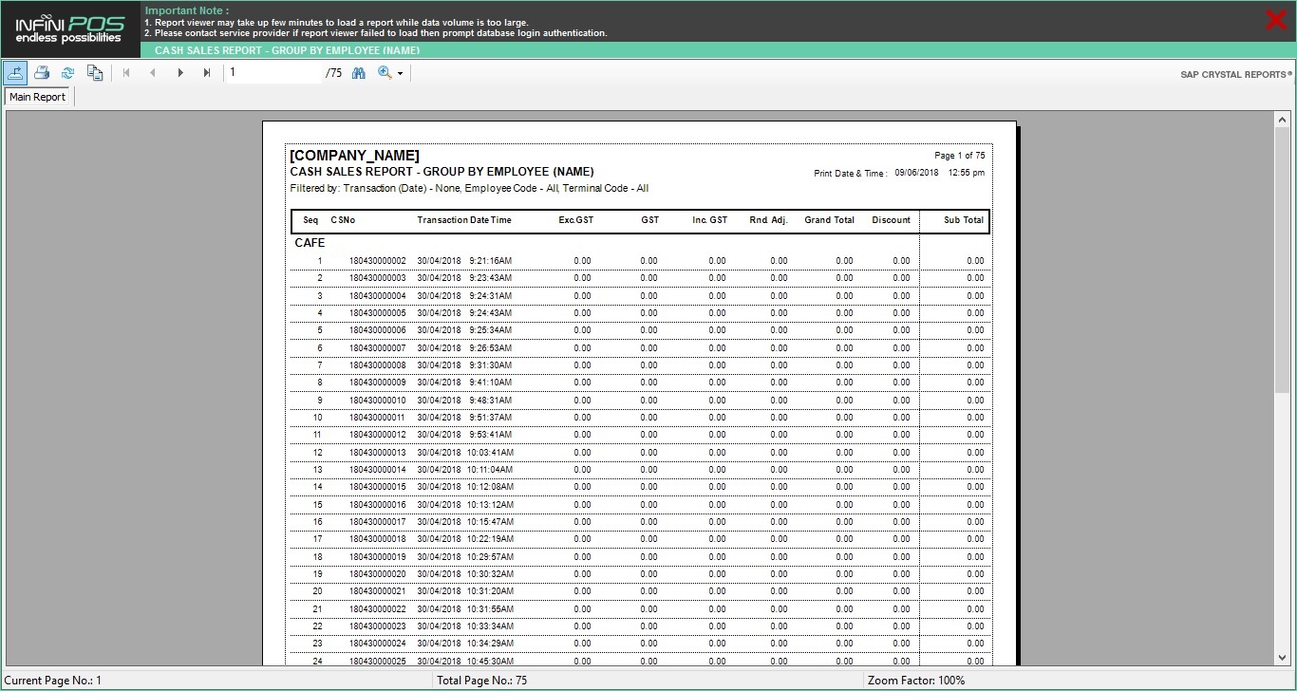Click the zoom magnifier icon

(x=385, y=72)
